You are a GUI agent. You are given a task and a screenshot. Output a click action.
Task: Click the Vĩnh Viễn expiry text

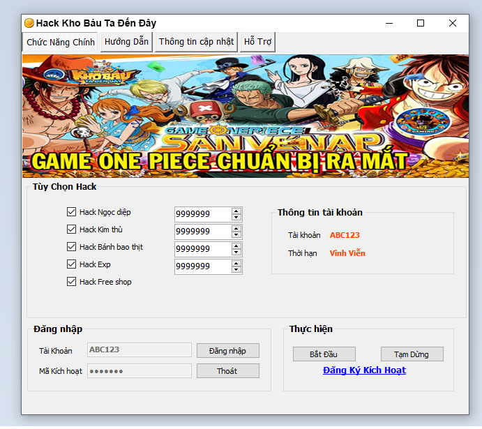[x=347, y=253]
